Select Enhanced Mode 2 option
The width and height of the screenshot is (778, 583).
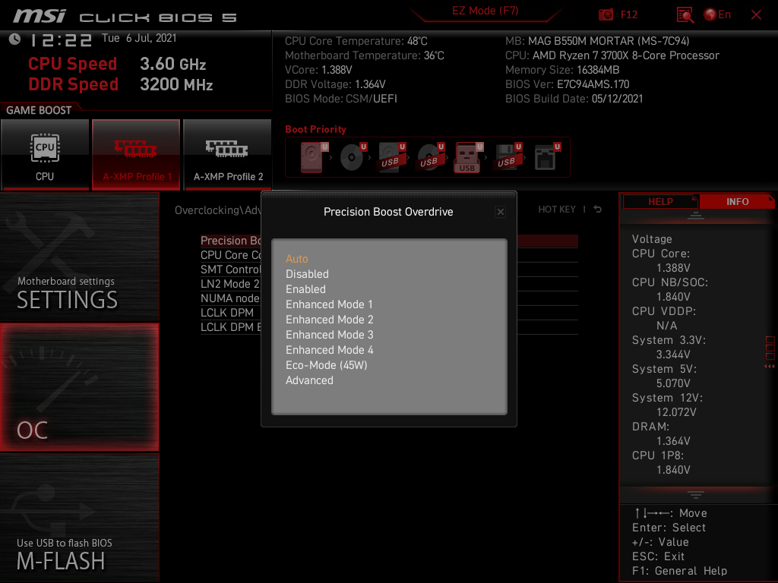tap(330, 320)
